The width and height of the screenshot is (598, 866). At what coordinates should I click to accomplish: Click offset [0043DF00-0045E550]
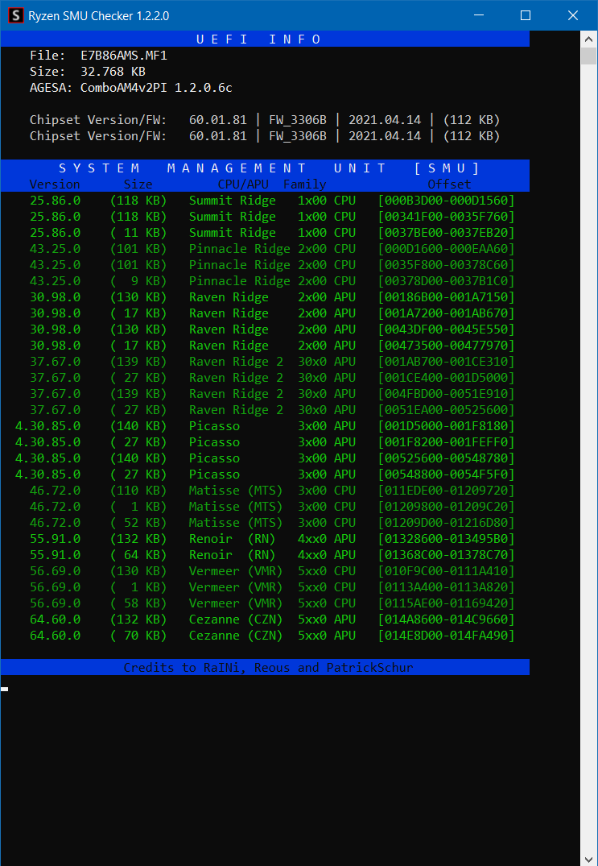447,329
